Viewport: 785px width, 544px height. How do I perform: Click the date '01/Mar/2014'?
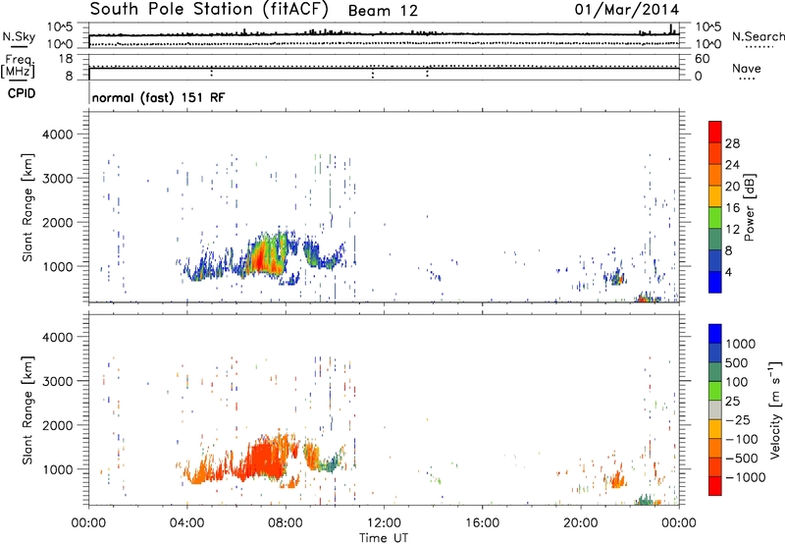pyautogui.click(x=627, y=10)
